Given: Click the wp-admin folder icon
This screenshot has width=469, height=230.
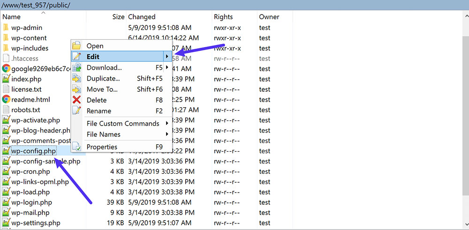Looking at the screenshot, I should tap(6, 28).
